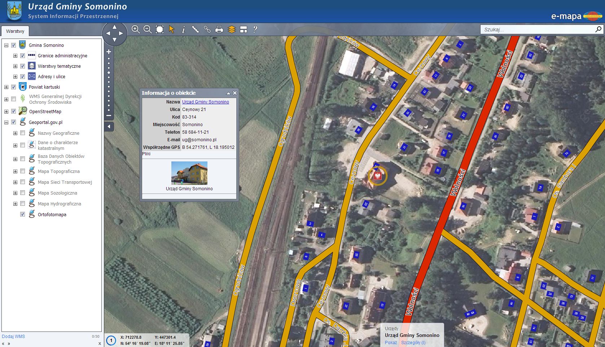Expand the Warstwy tematyczne node
Screen dimensions: 605x347
pos(15,66)
